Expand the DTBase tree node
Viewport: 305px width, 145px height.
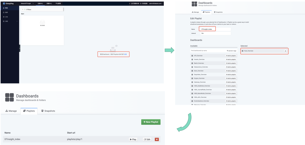pyautogui.click(x=23, y=9)
